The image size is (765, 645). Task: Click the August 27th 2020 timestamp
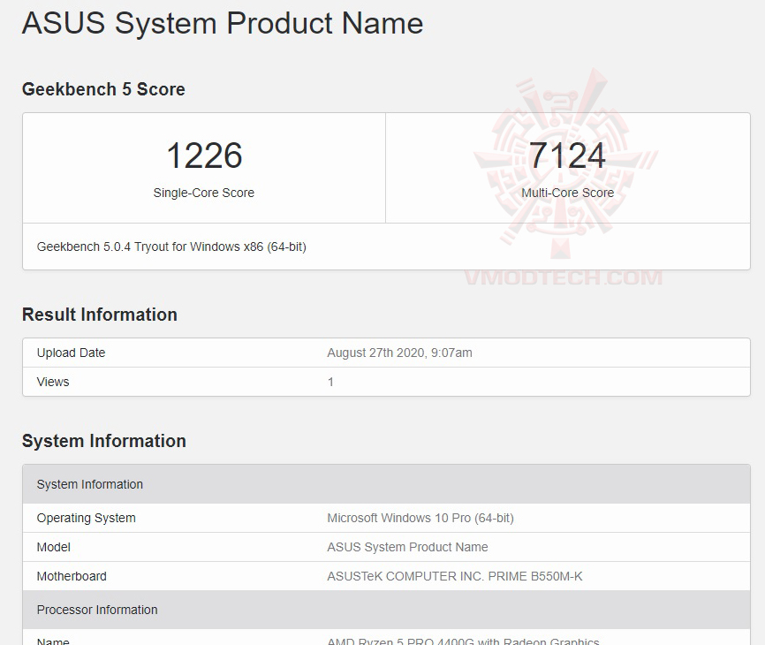click(x=399, y=353)
